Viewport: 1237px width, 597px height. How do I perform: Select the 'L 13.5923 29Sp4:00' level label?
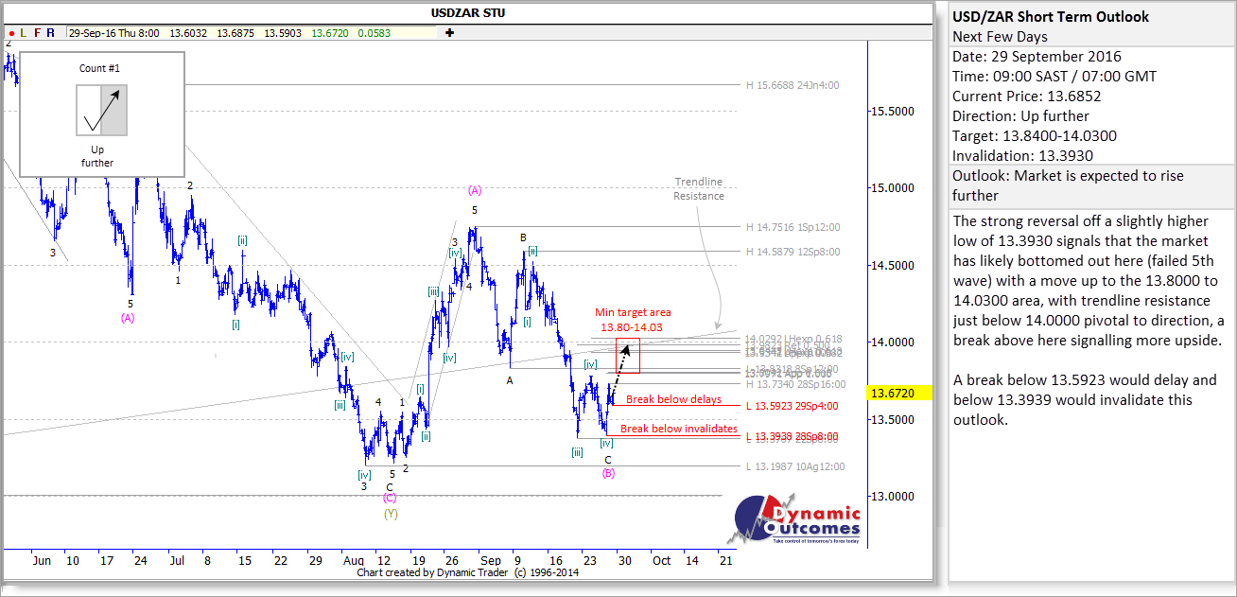(x=792, y=407)
